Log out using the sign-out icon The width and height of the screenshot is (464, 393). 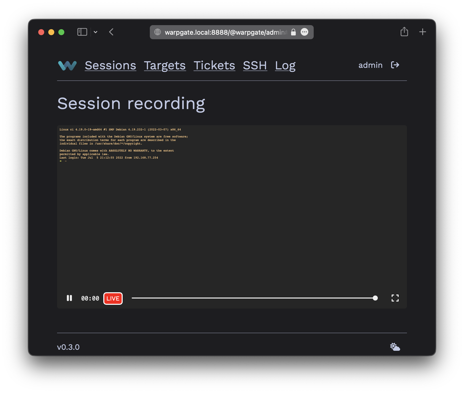coord(395,65)
